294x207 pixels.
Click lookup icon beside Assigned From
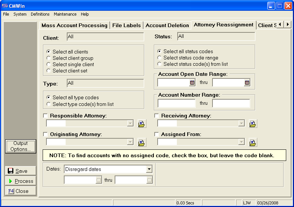[x=253, y=142]
